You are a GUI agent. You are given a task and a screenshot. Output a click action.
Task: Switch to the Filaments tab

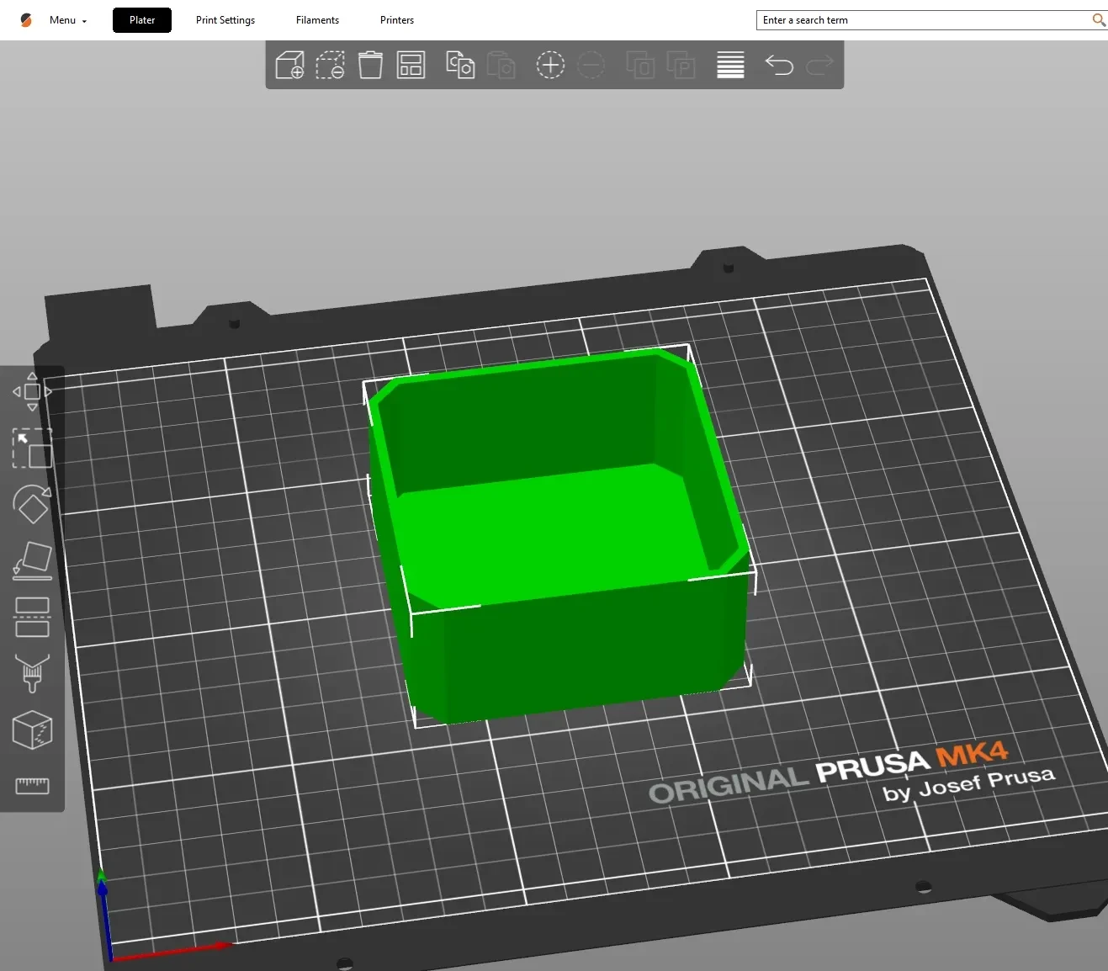[317, 20]
